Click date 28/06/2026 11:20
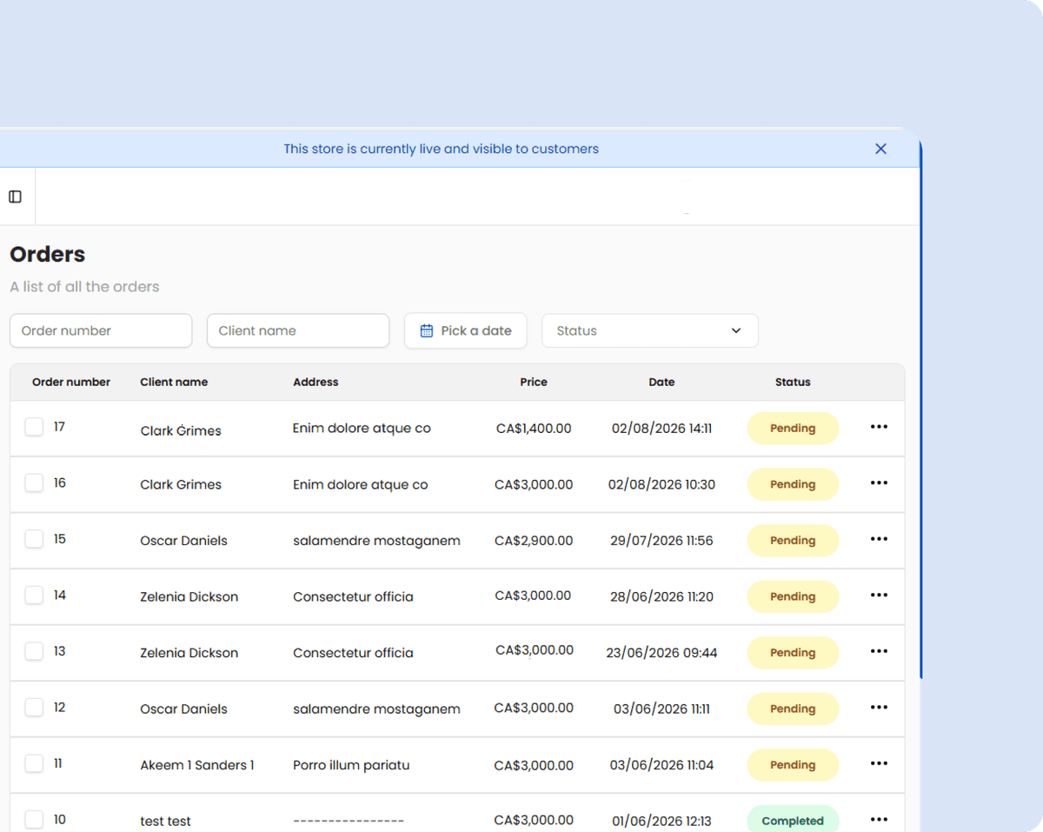Viewport: 1043px width, 832px height. [661, 596]
